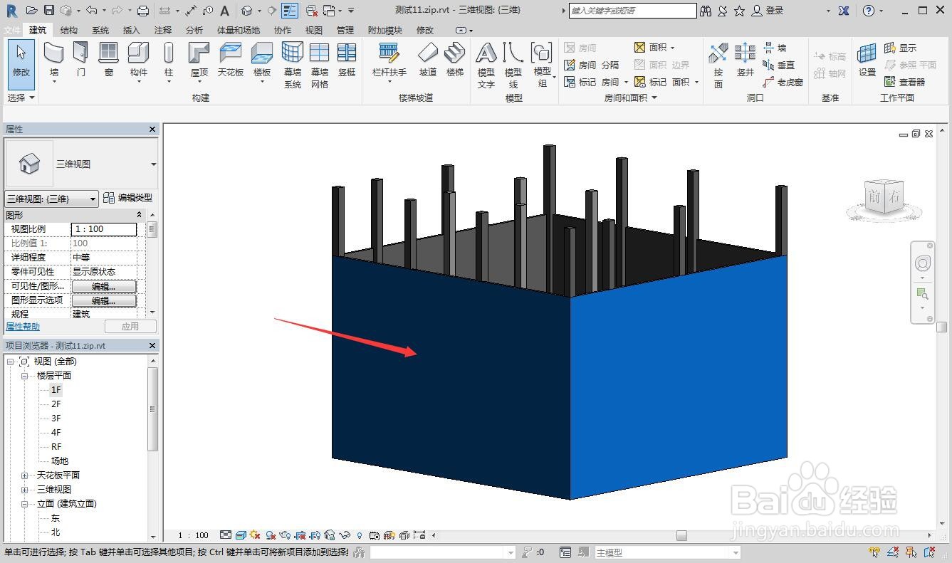The height and width of the screenshot is (563, 952).
Task: Select the 竖井 (Shaft) opening tool
Action: click(746, 60)
